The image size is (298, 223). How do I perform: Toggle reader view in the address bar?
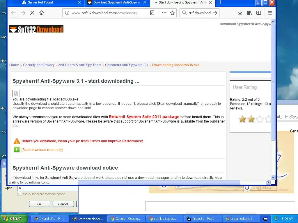pyautogui.click(x=152, y=13)
